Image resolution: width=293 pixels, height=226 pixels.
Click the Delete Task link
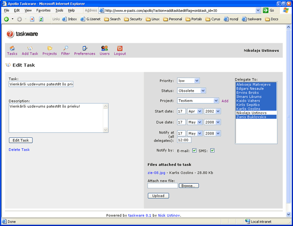click(x=19, y=150)
